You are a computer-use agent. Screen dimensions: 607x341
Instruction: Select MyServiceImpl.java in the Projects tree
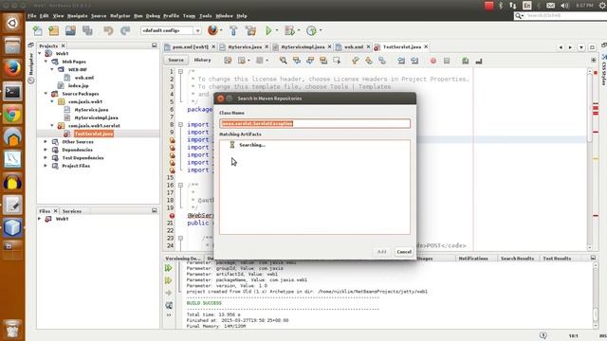click(97, 117)
